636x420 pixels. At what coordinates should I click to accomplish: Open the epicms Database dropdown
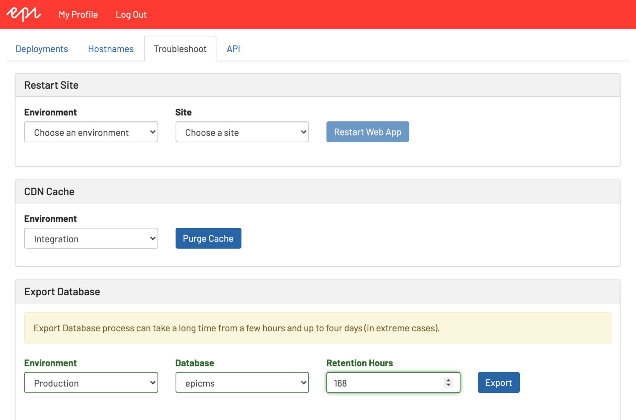click(x=242, y=383)
